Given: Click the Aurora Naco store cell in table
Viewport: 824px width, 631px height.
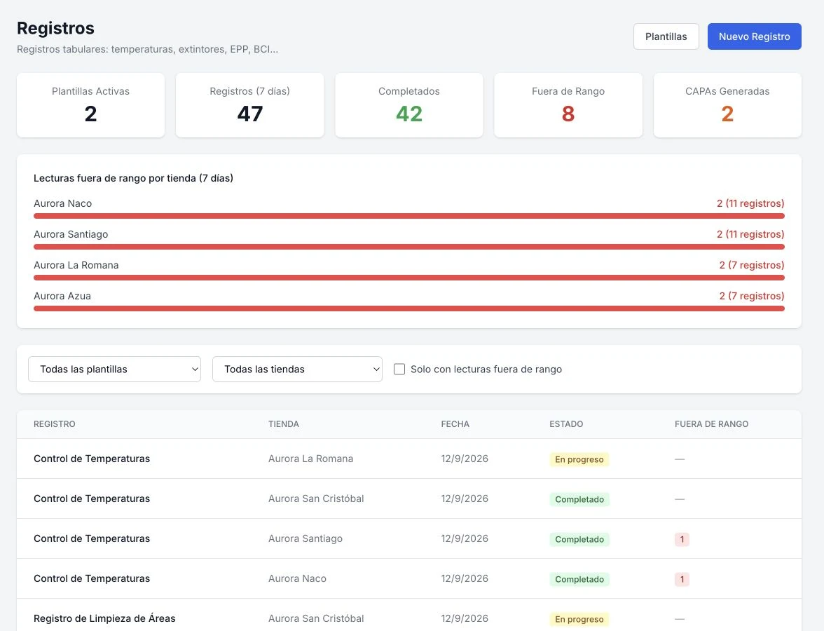Looking at the screenshot, I should 297,578.
